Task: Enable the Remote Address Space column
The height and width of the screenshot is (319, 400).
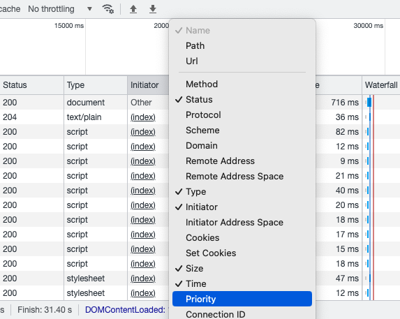Action: (x=242, y=176)
